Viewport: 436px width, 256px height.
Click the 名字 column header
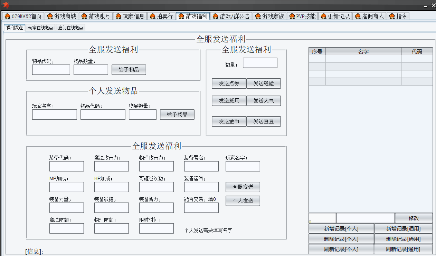point(363,51)
